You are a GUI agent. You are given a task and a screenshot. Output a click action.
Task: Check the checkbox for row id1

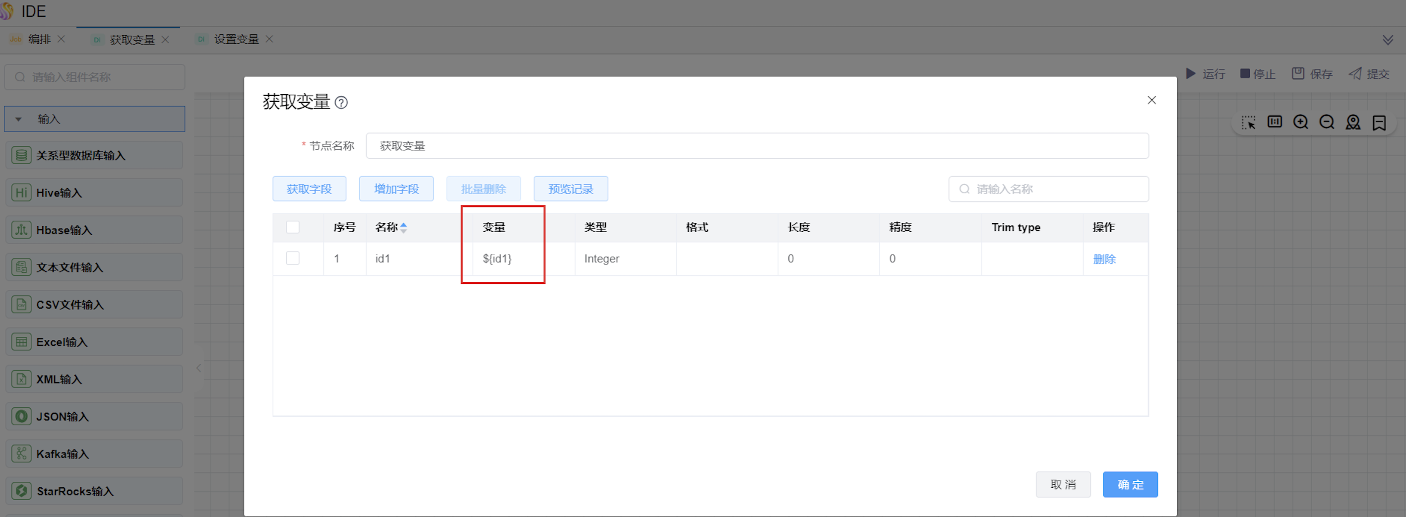[293, 258]
